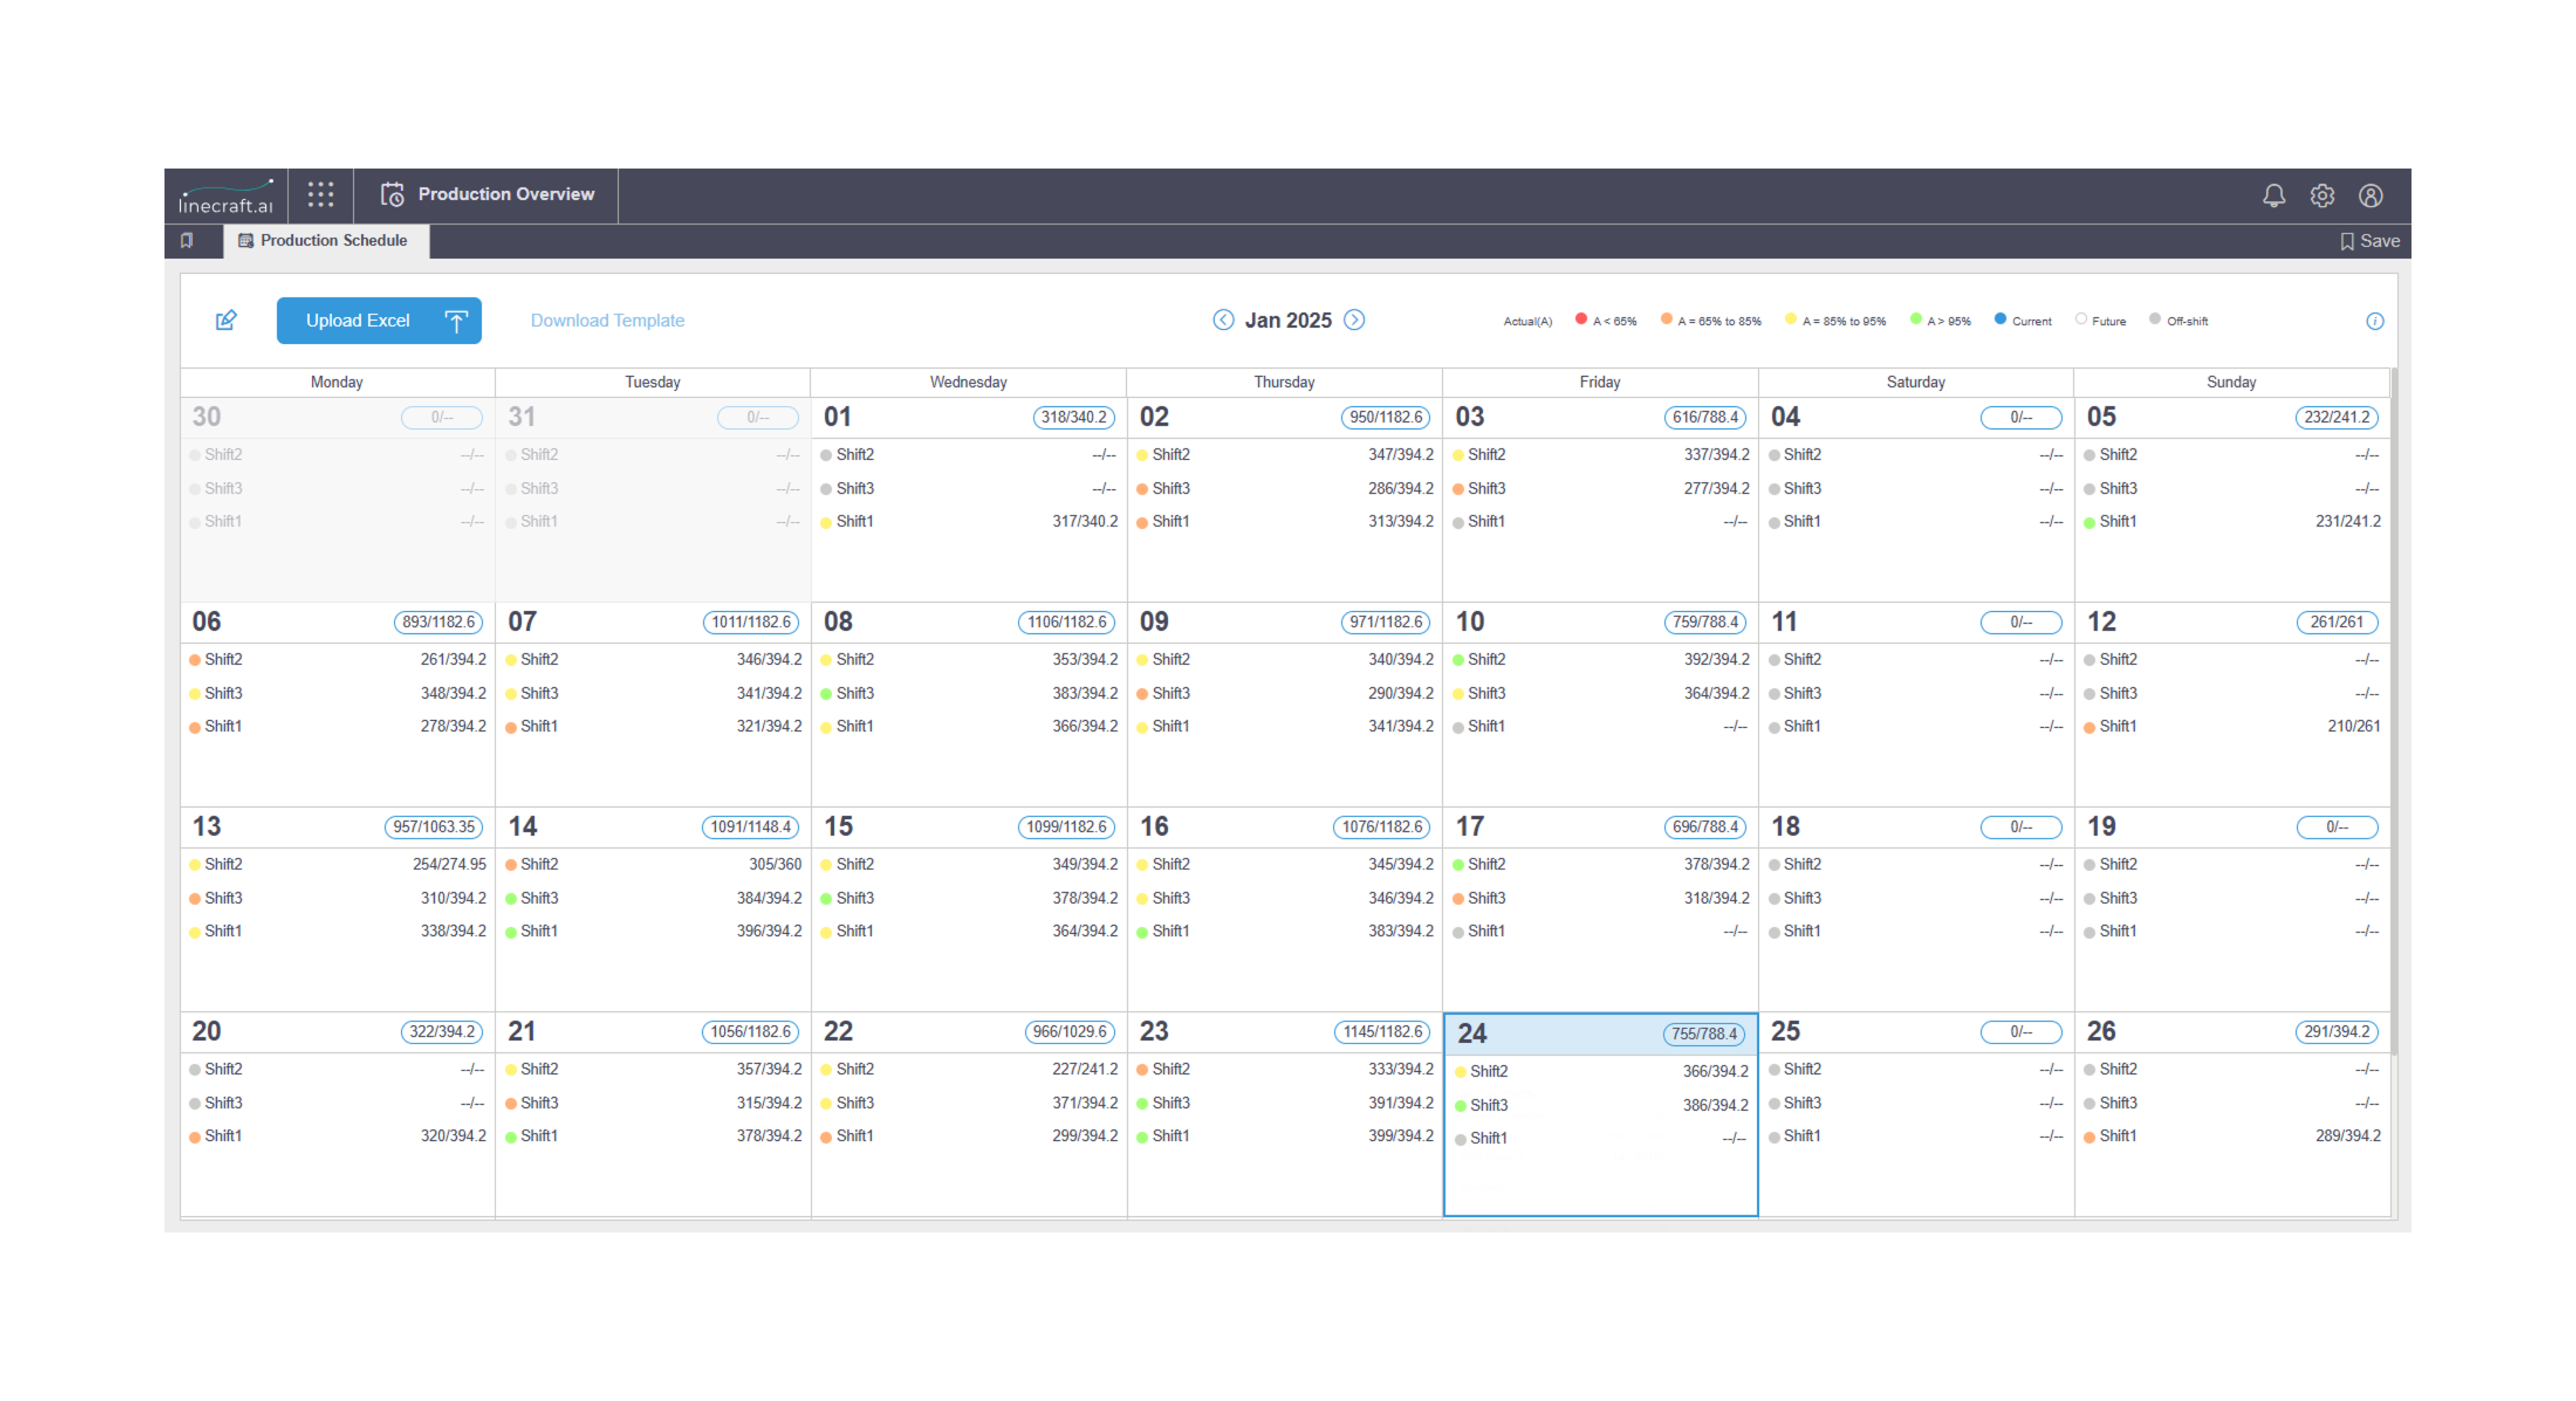This screenshot has width=2576, height=1401.
Task: Click day 02 total badge 950/1182.6
Action: tap(1385, 417)
